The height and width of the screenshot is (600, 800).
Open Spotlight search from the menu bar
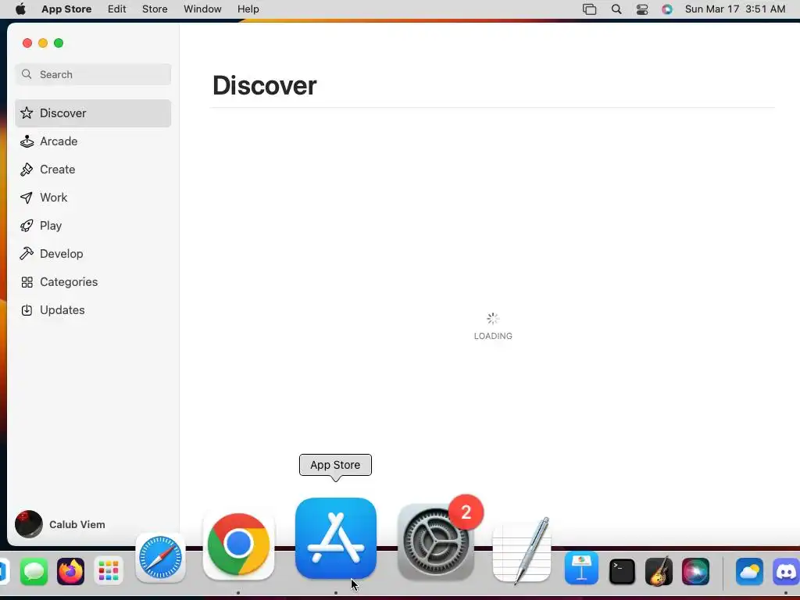(616, 9)
